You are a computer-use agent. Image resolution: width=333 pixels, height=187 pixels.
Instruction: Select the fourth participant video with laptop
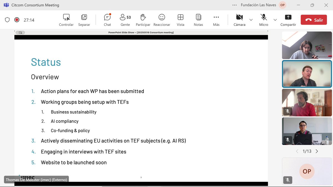[x=307, y=131]
